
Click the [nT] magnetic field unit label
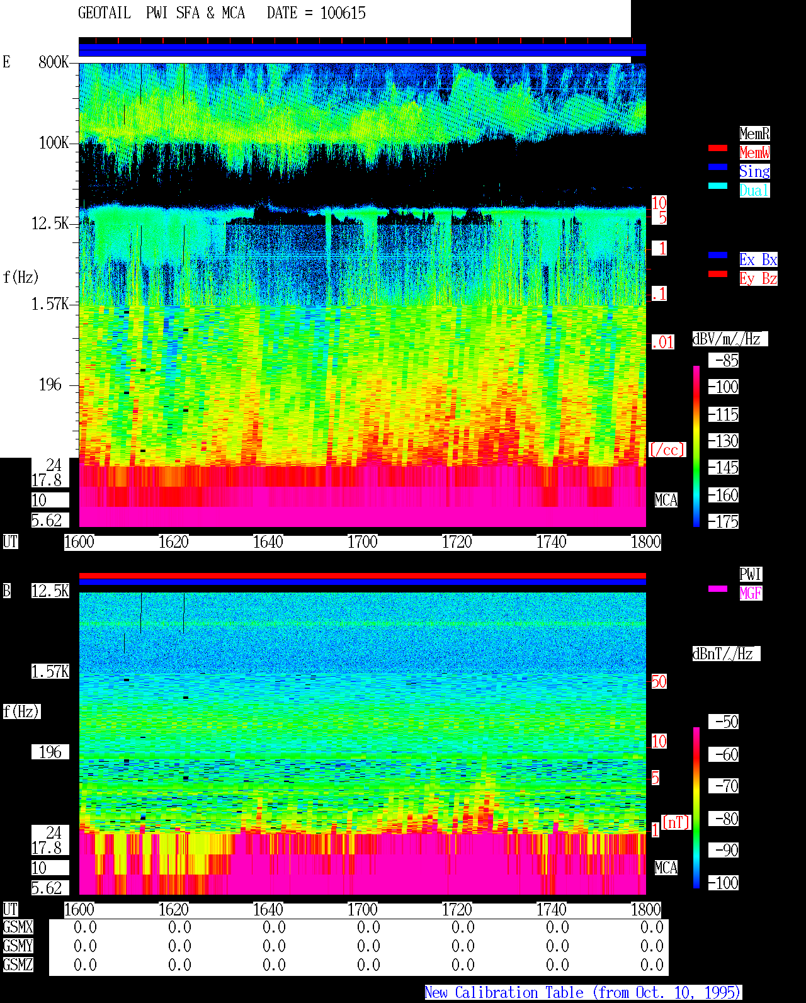676,822
